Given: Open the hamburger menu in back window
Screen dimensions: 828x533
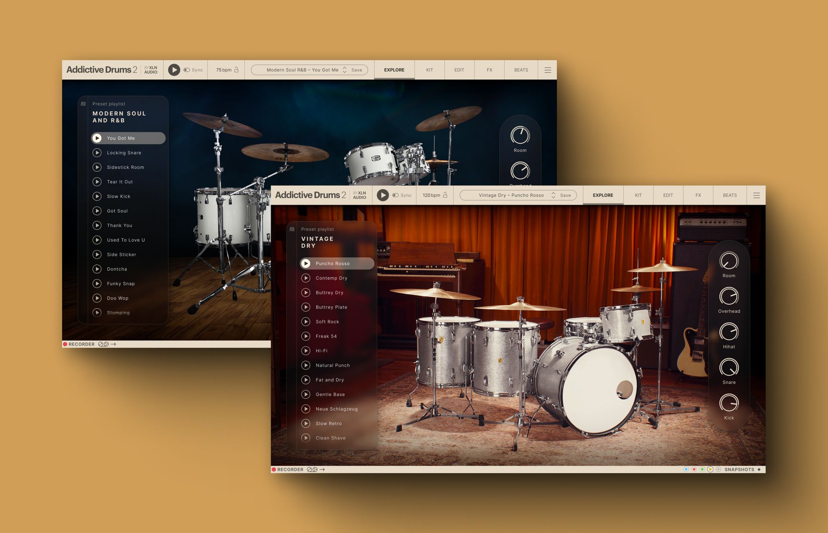Looking at the screenshot, I should 548,70.
